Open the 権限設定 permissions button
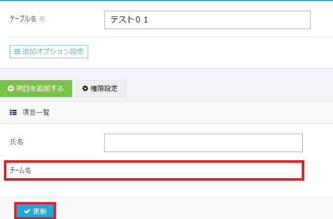This screenshot has height=219, width=333. (x=101, y=88)
